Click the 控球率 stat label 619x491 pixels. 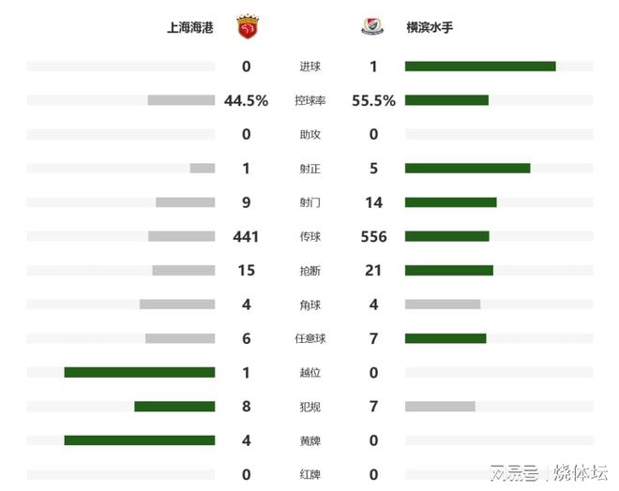[309, 100]
